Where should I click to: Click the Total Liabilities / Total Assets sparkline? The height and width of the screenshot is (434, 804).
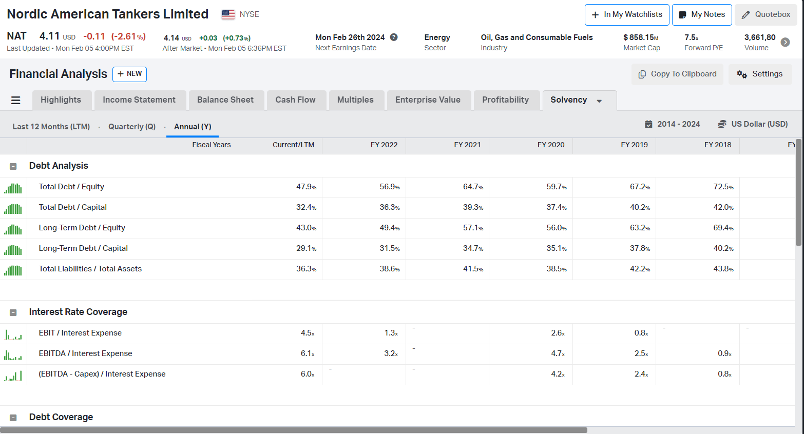13,270
